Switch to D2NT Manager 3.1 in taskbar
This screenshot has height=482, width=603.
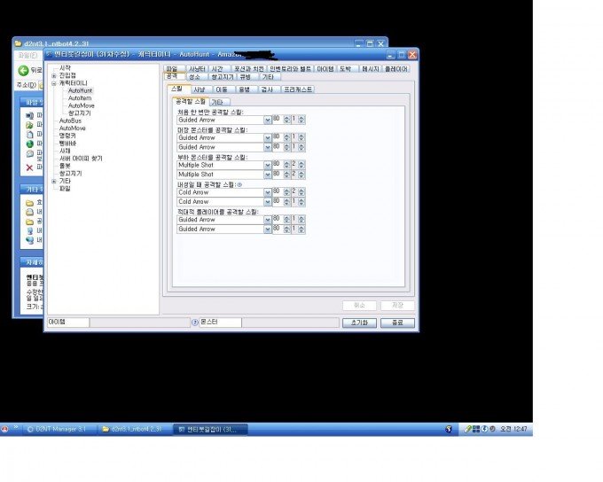click(56, 429)
